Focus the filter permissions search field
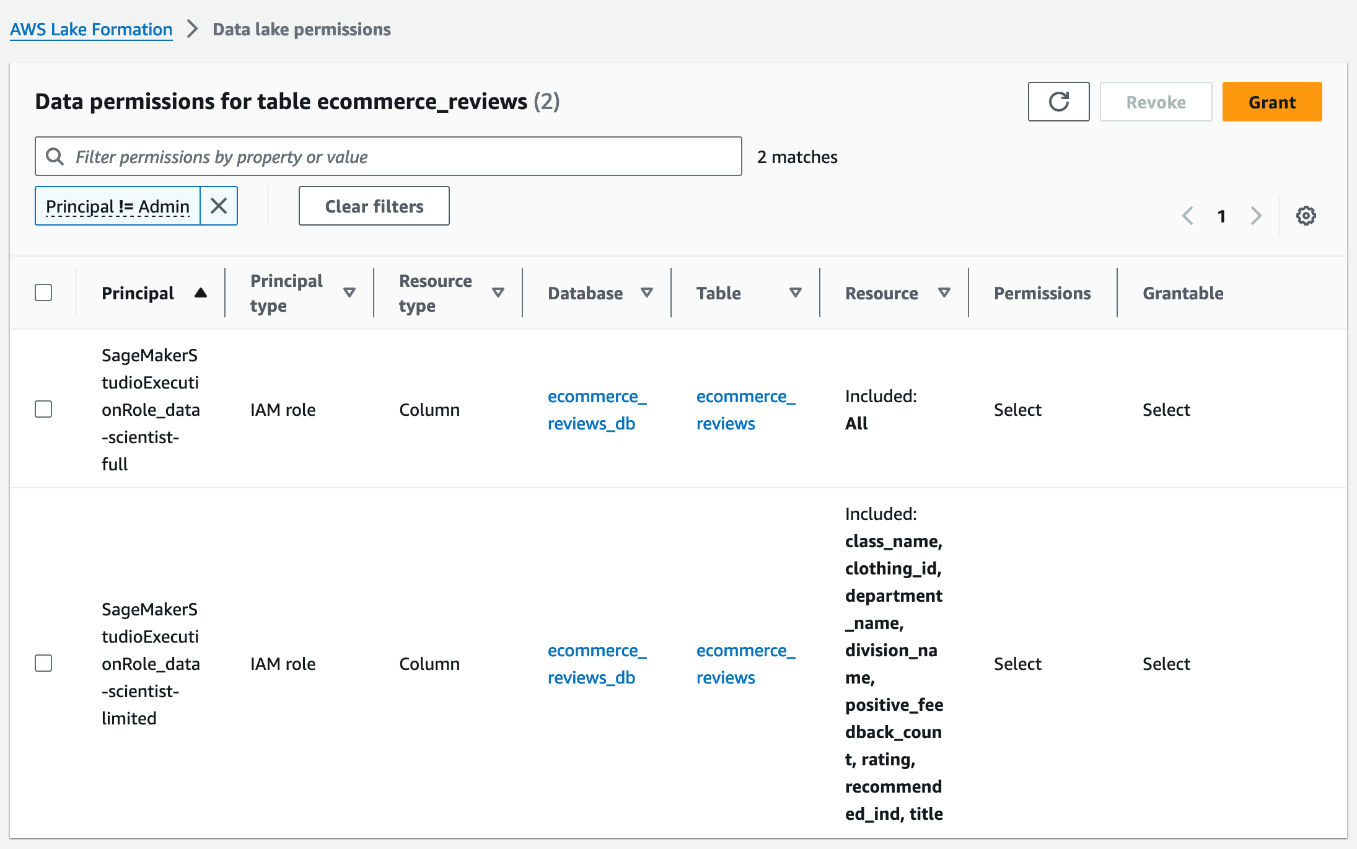 point(403,156)
